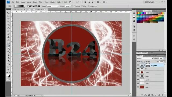
Task: Select the Elliptical Marquee tool
Action: tap(8, 16)
